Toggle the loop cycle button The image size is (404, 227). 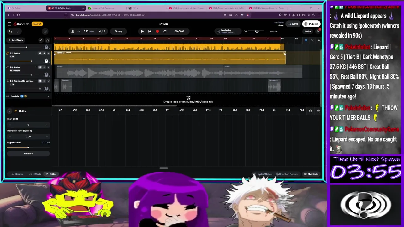(165, 31)
